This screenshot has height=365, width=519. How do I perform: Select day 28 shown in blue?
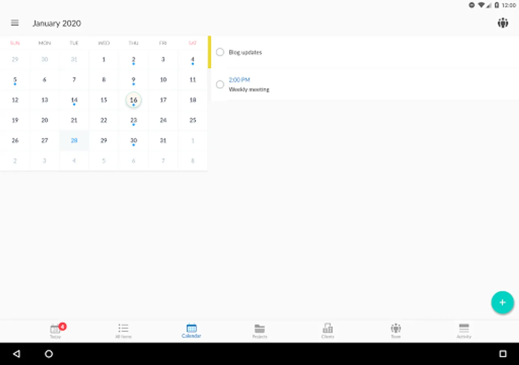pos(74,141)
